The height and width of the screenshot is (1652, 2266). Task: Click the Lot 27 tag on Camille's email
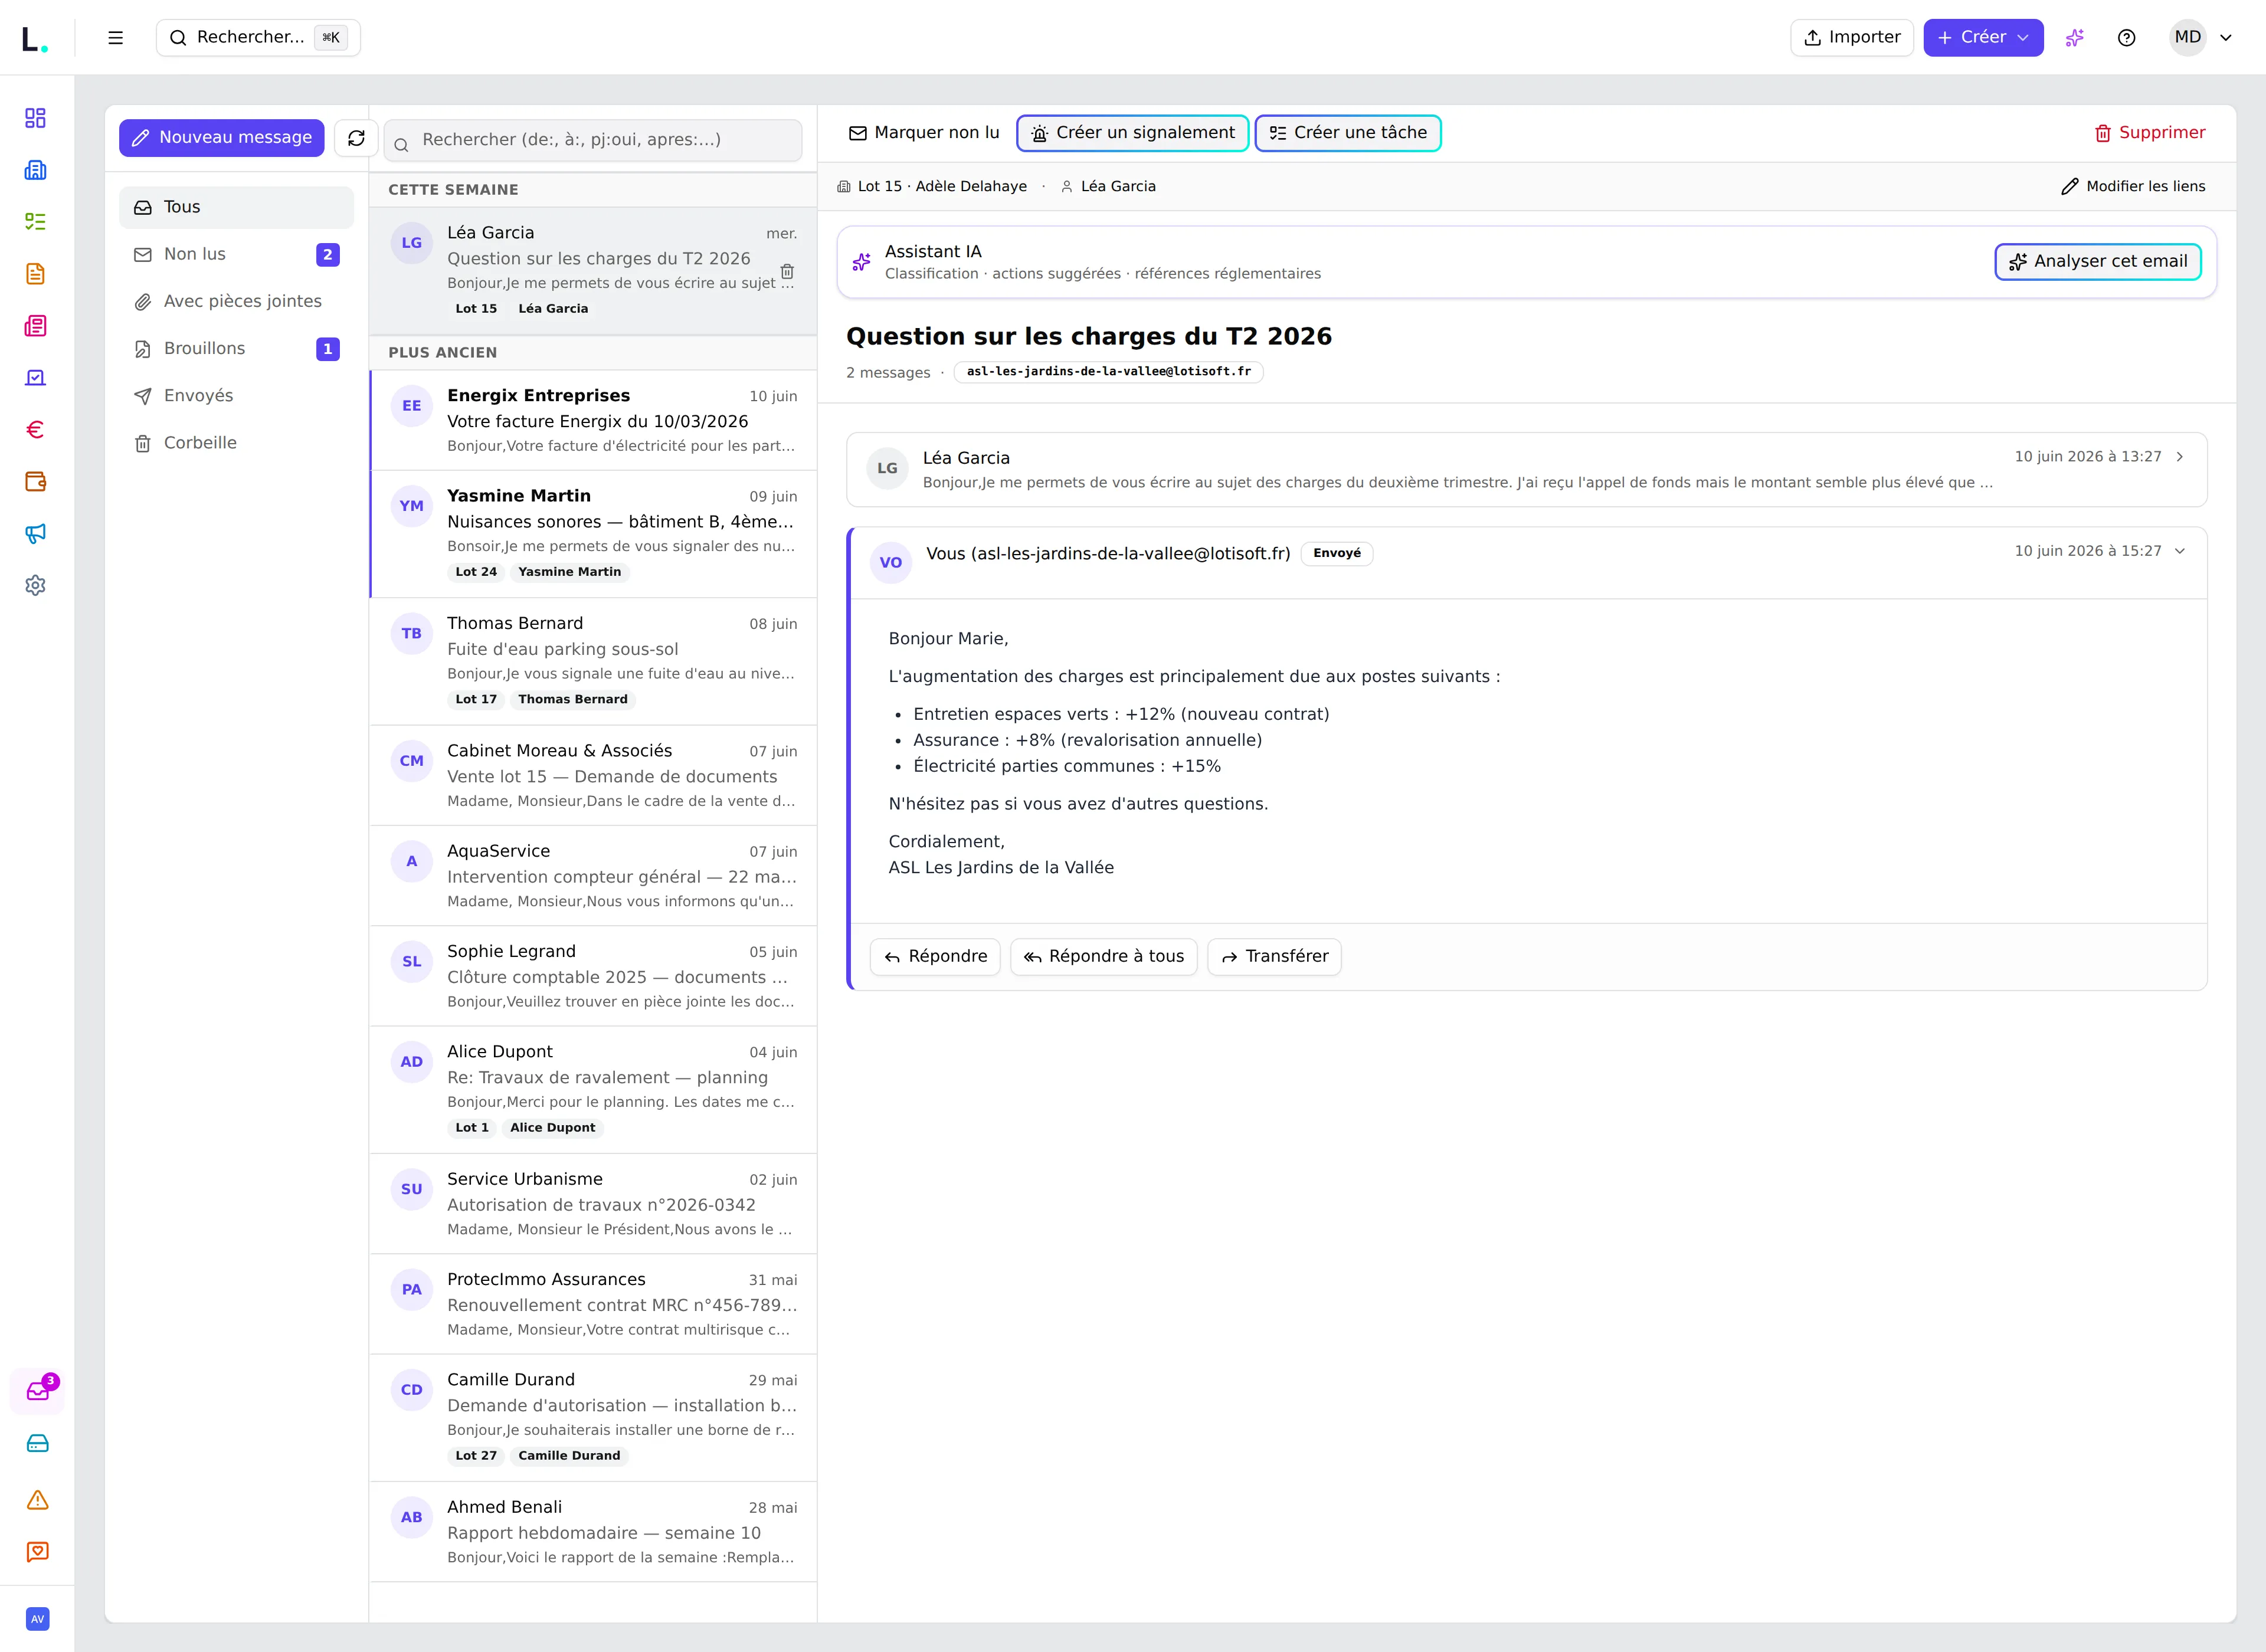point(476,1456)
